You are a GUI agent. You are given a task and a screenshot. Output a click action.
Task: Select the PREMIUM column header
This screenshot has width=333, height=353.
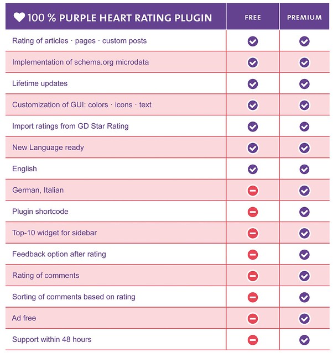304,17
